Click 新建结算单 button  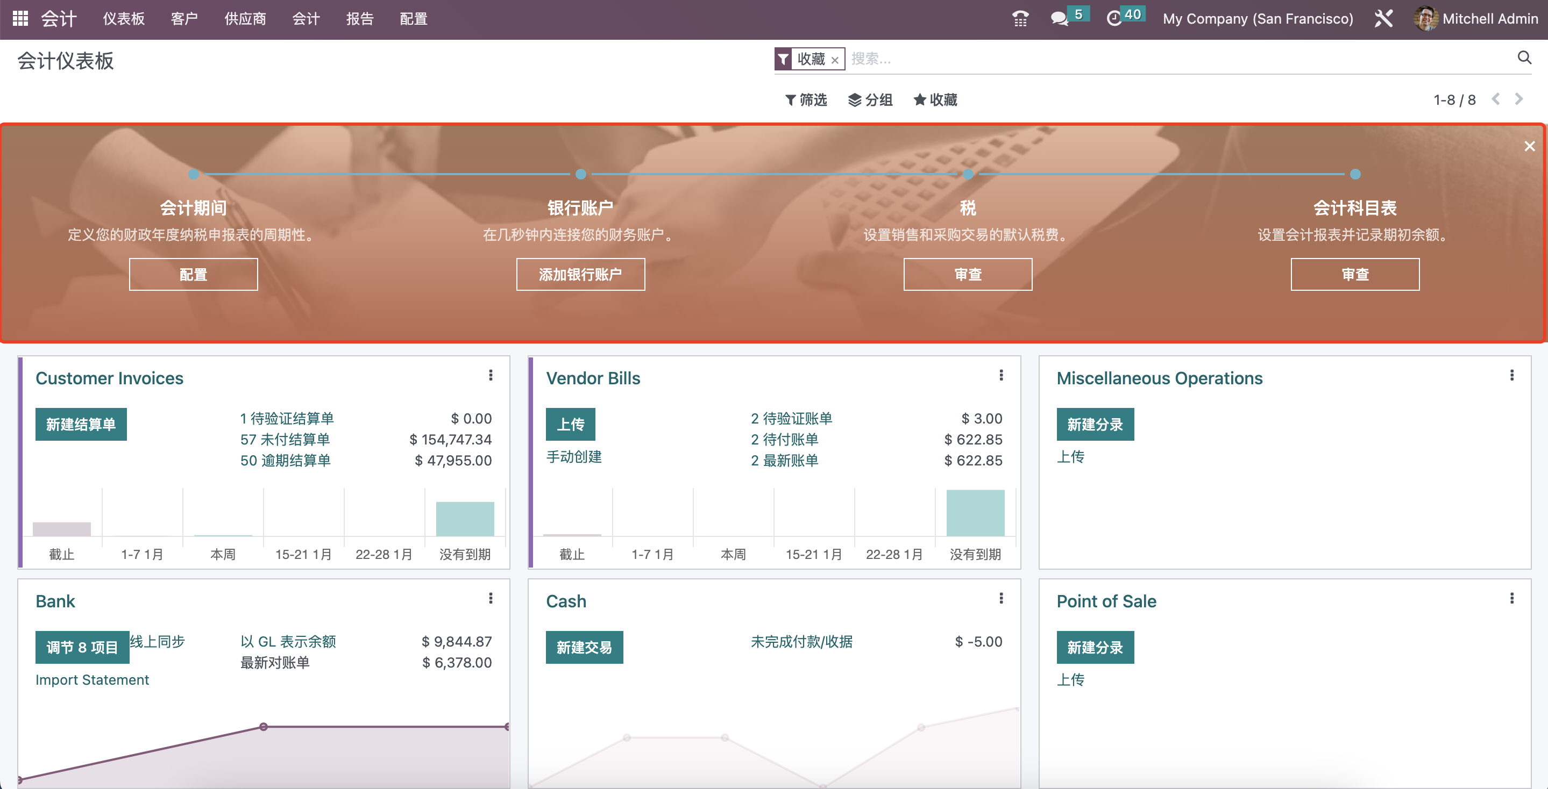click(x=81, y=425)
